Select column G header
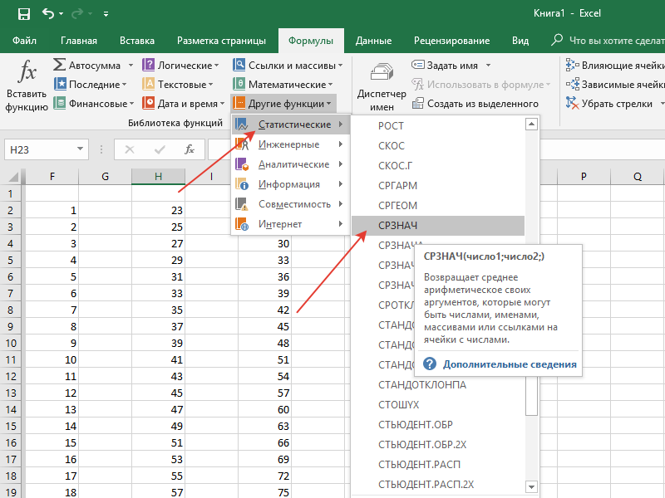The height and width of the screenshot is (498, 665). (x=106, y=176)
